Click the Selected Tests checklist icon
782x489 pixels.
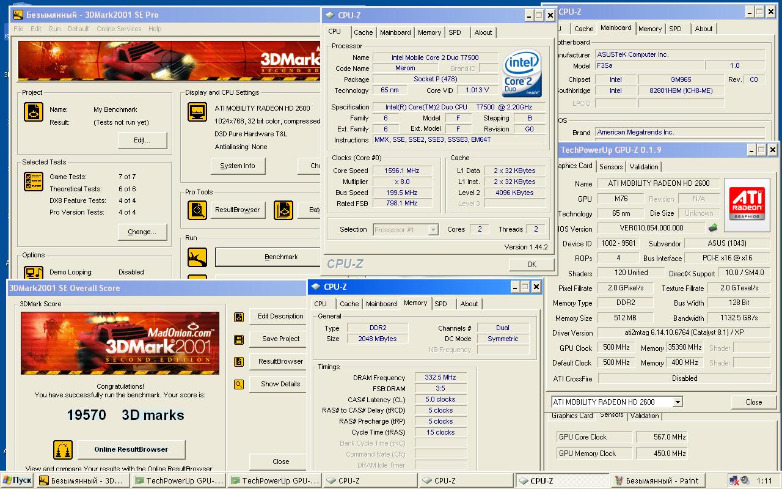[34, 182]
